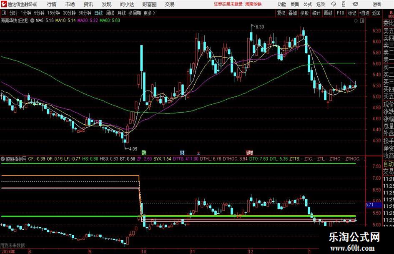Screen dimensions: 394x254
Task: Select the 月线 period tab
Action: [x=121, y=13]
